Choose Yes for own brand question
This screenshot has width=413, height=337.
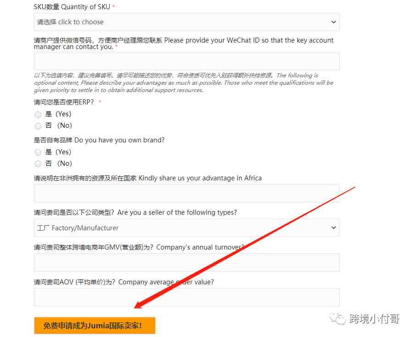38,152
